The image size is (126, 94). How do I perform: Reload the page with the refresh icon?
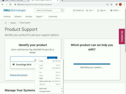[10, 4]
